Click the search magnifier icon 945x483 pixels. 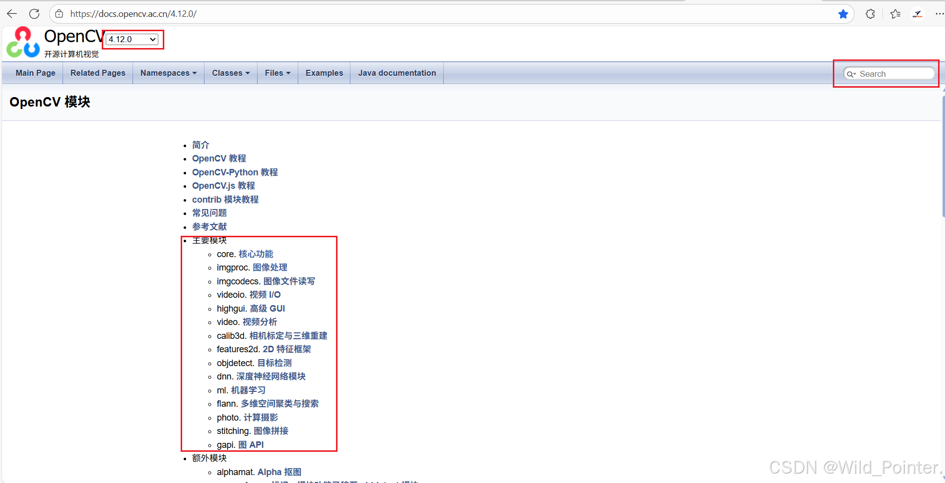tap(851, 74)
